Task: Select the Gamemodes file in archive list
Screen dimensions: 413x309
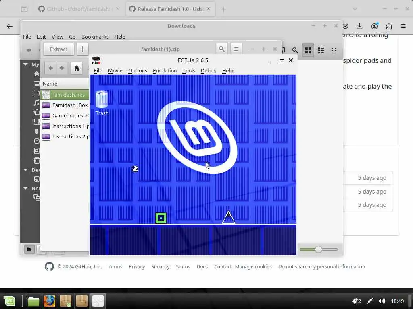Action: [x=65, y=115]
